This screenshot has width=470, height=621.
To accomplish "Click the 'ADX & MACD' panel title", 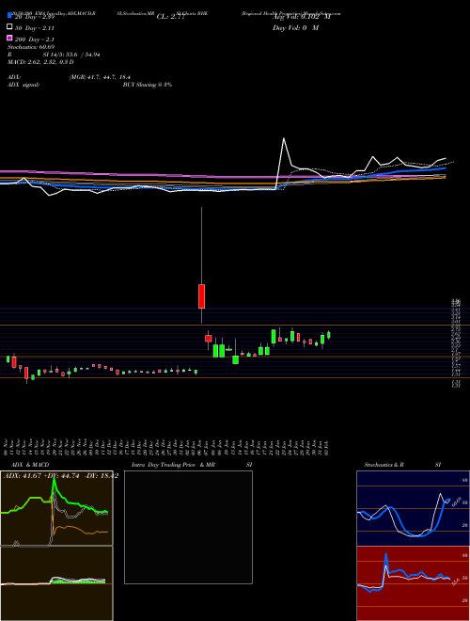I will coord(30,465).
